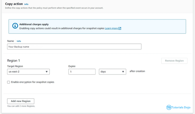Click the 'Target Region' label
This screenshot has width=195, height=114.
[15, 66]
